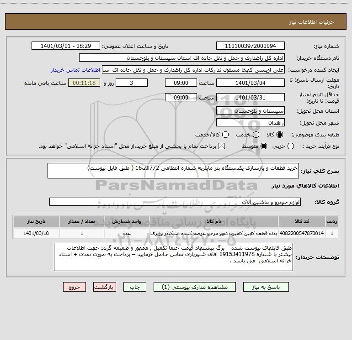Screen dimensions: 352x340
Task: Click product code 4082200547870014 cell
Action: [302, 233]
